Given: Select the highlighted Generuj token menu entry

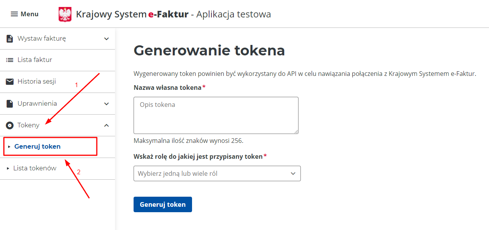Looking at the screenshot, I should pyautogui.click(x=38, y=146).
